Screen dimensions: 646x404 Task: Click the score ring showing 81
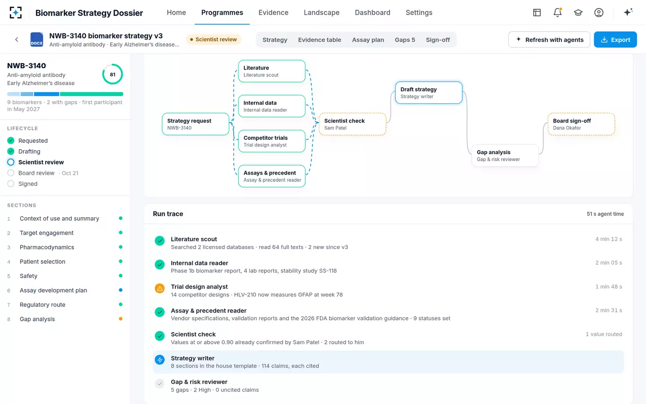click(113, 75)
